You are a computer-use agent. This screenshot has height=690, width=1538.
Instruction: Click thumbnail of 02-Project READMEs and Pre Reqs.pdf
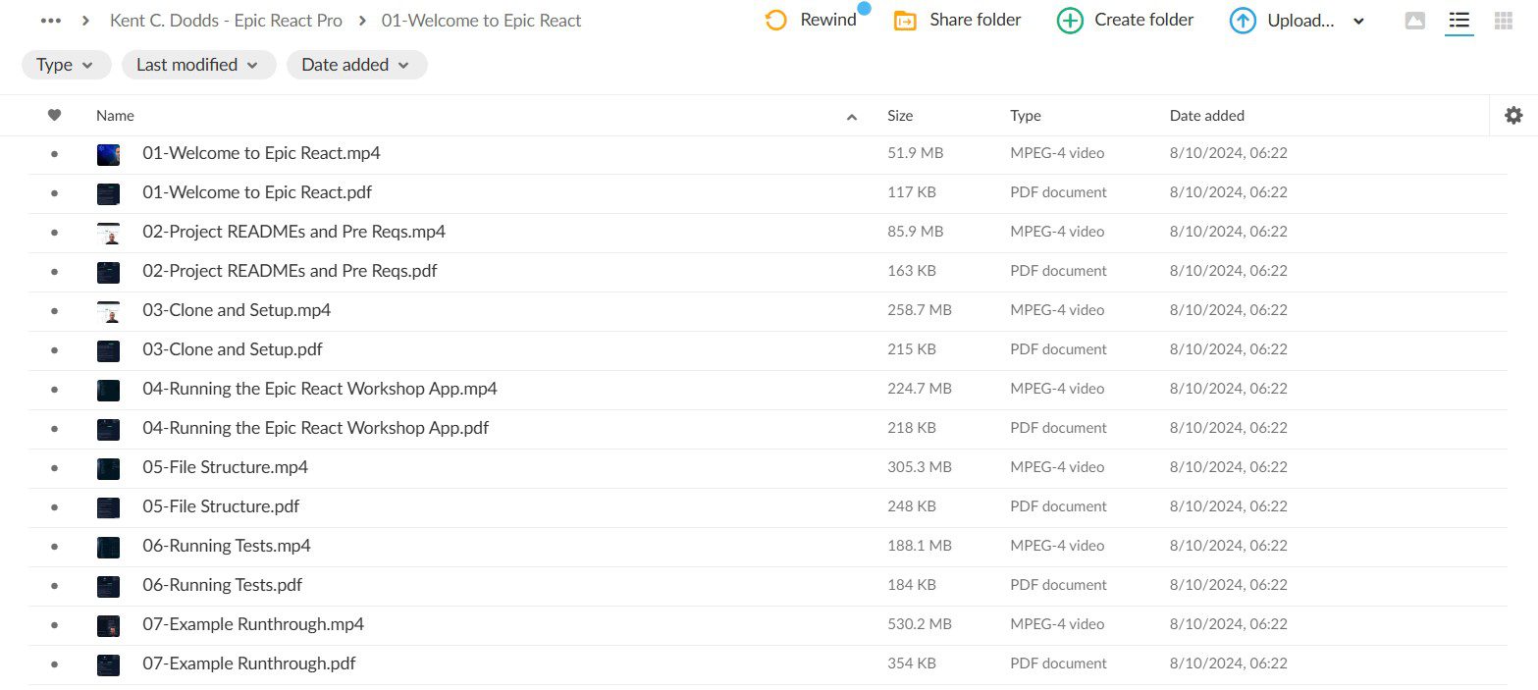click(x=108, y=272)
